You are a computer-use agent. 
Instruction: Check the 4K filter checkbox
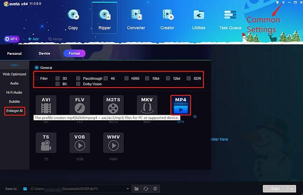click(x=106, y=78)
